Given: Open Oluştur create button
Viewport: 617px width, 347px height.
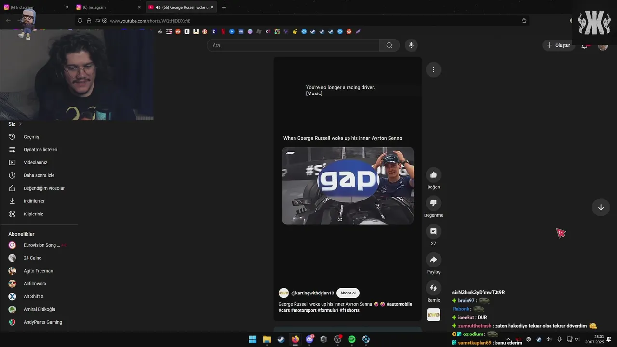Looking at the screenshot, I should (559, 45).
